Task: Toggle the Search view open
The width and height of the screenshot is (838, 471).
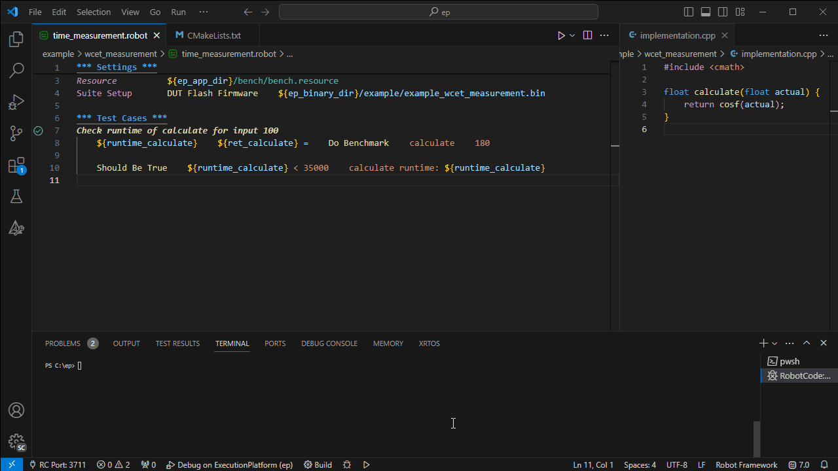Action: pos(16,70)
